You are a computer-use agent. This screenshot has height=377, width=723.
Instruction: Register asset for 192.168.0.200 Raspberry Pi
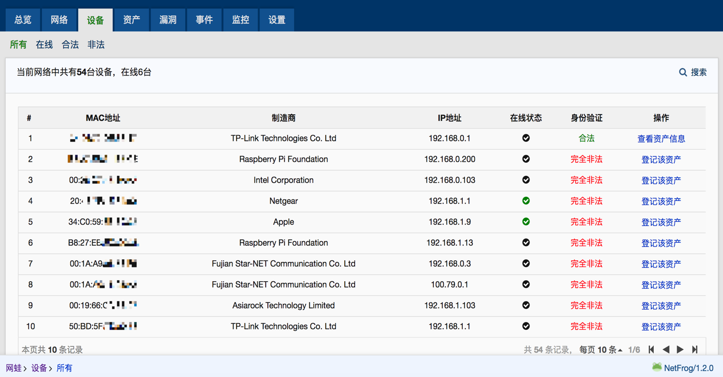661,160
